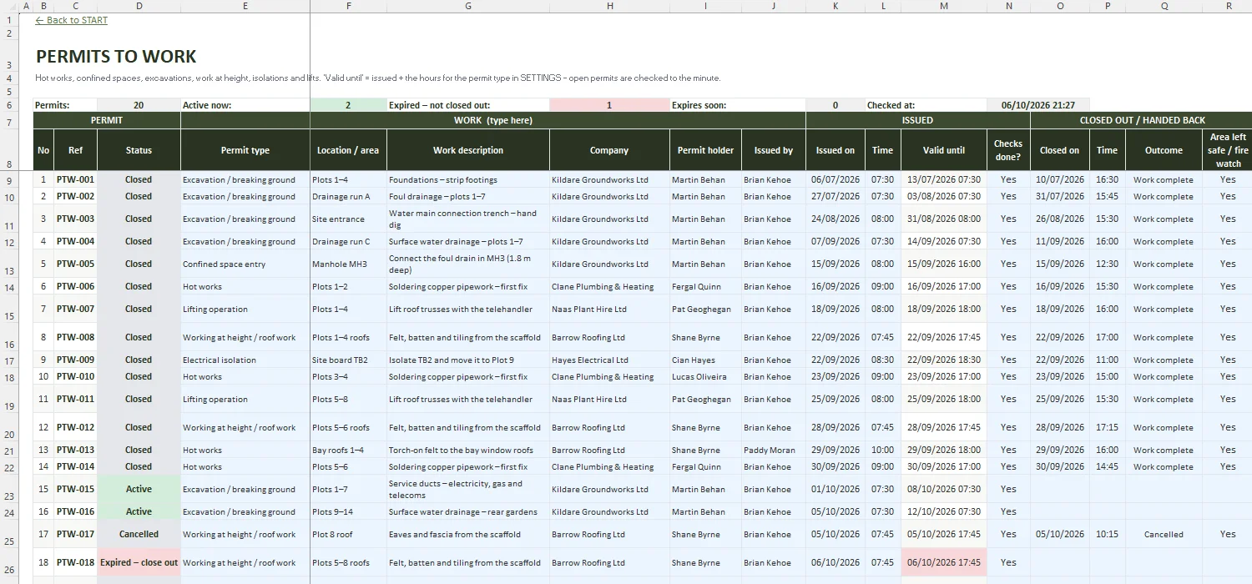Select Issued on date 24/08/2026
Screen dimensions: 1252x584
point(835,219)
